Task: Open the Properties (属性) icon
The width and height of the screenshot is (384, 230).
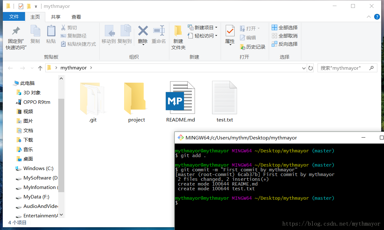Action: click(x=230, y=31)
